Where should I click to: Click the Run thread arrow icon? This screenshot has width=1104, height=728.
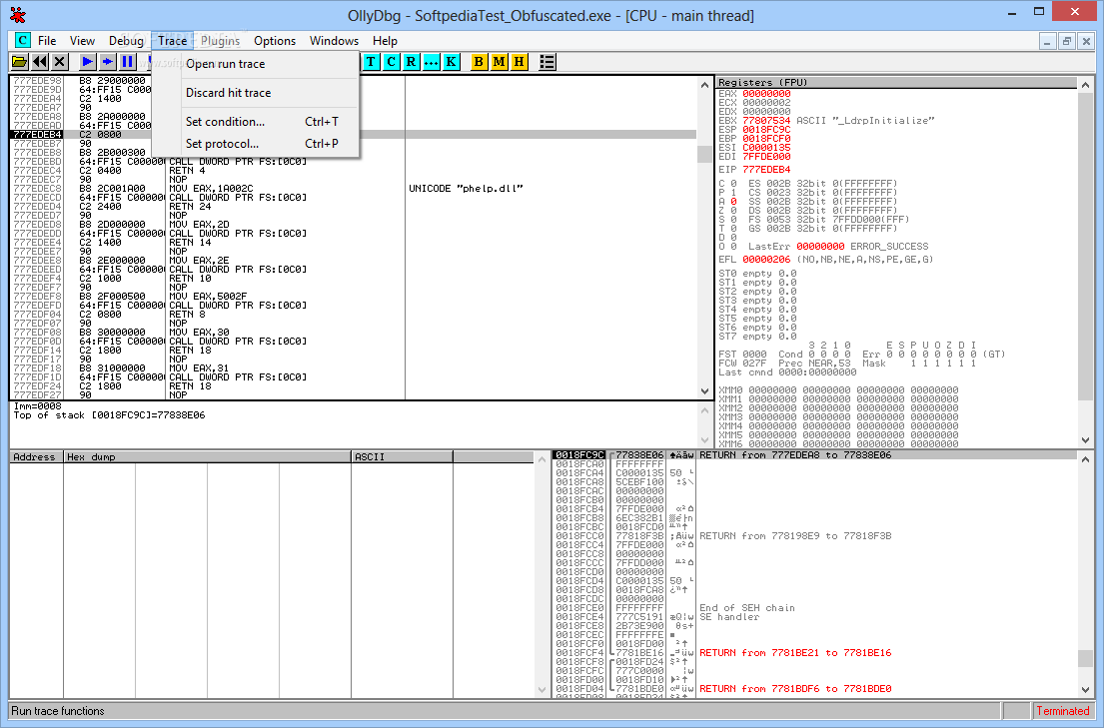107,62
